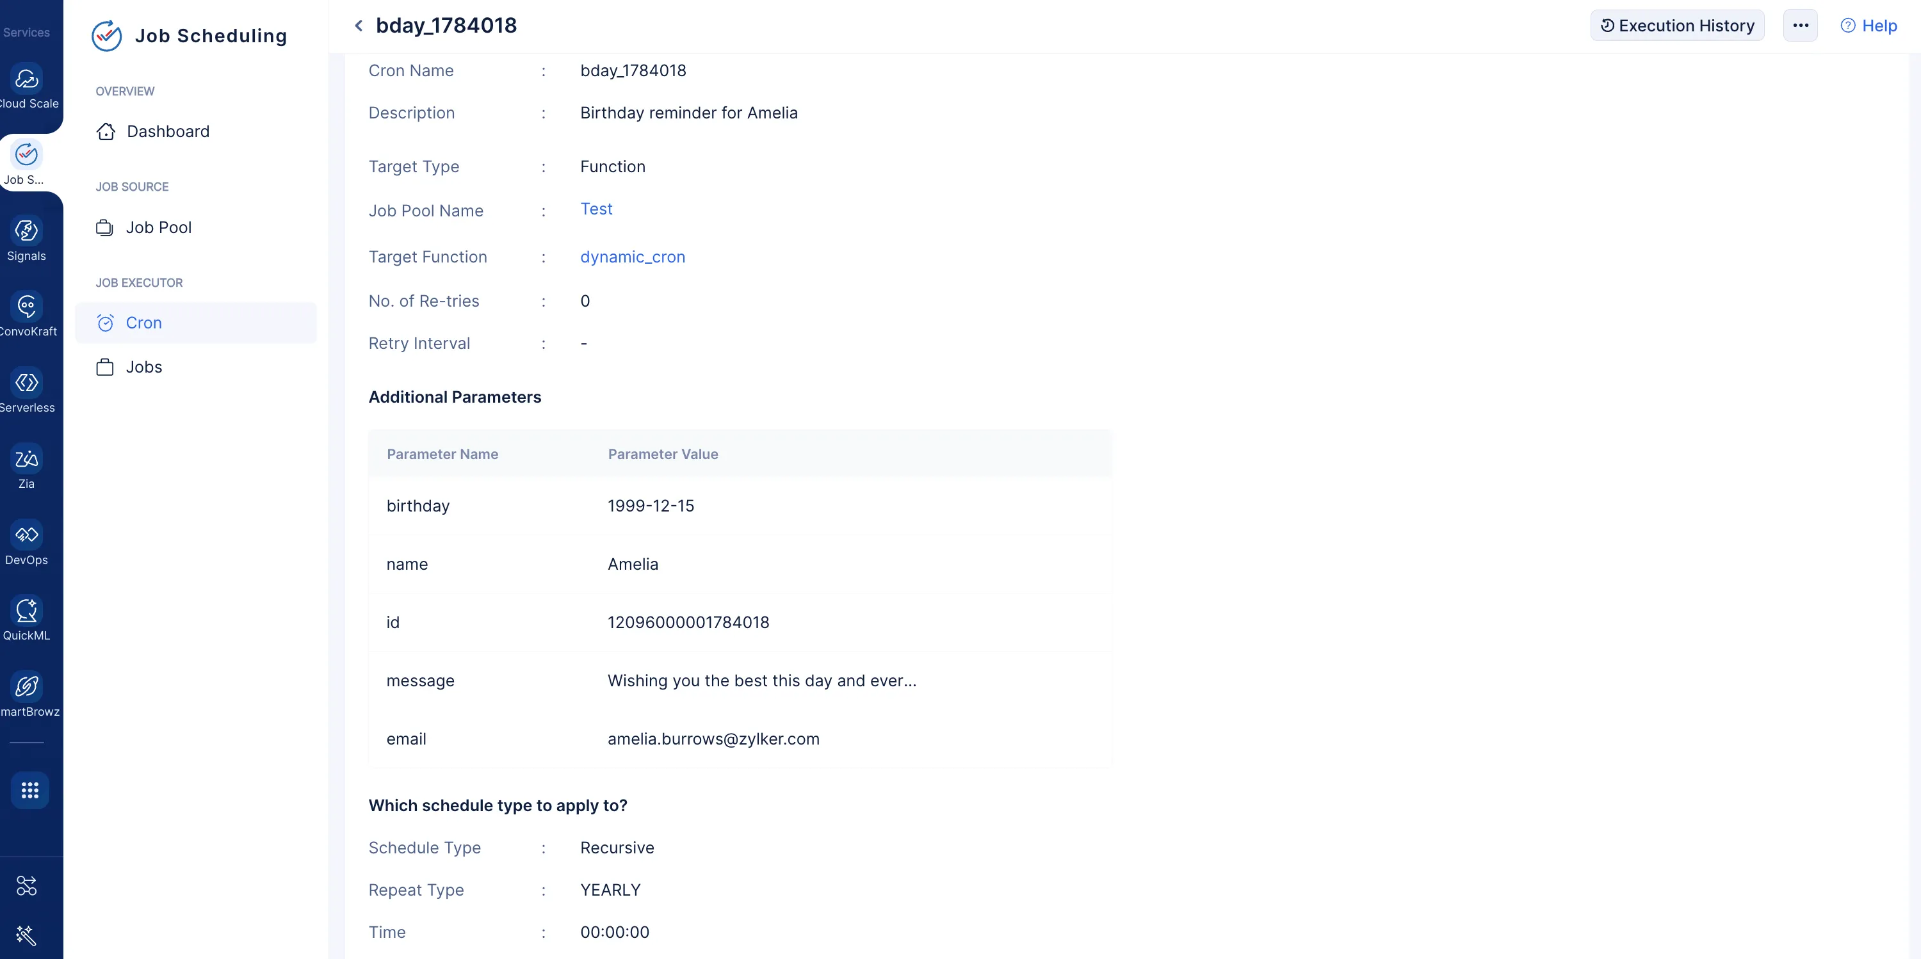The image size is (1921, 959).
Task: Open the SmartBrowz service icon
Action: click(27, 687)
